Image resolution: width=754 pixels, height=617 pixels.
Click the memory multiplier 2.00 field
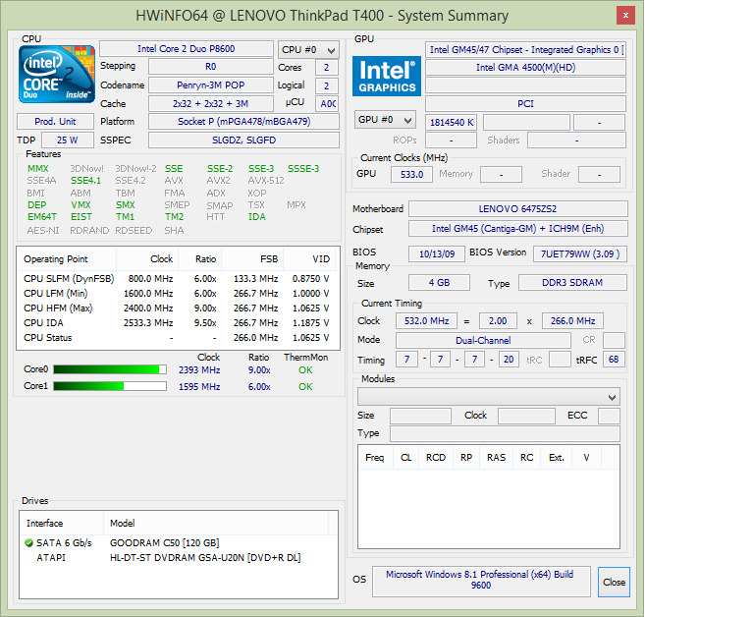pyautogui.click(x=498, y=320)
